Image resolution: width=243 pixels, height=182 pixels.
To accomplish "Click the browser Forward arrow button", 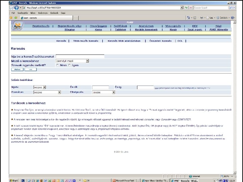I will [x=16, y=7].
